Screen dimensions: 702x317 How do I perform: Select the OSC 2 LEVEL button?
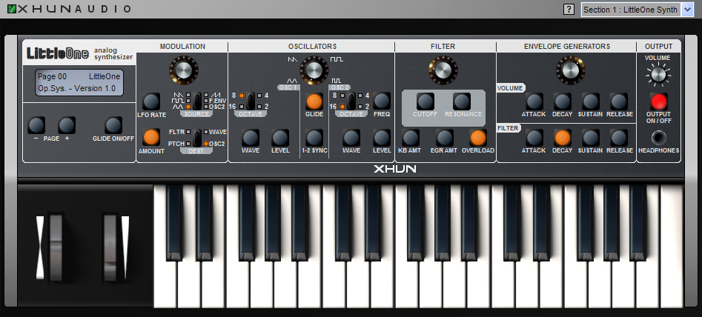[x=382, y=139]
